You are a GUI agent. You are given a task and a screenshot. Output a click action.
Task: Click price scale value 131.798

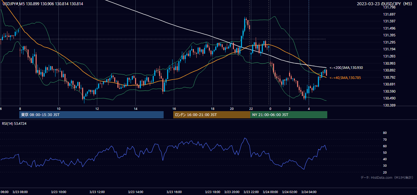(389, 7)
